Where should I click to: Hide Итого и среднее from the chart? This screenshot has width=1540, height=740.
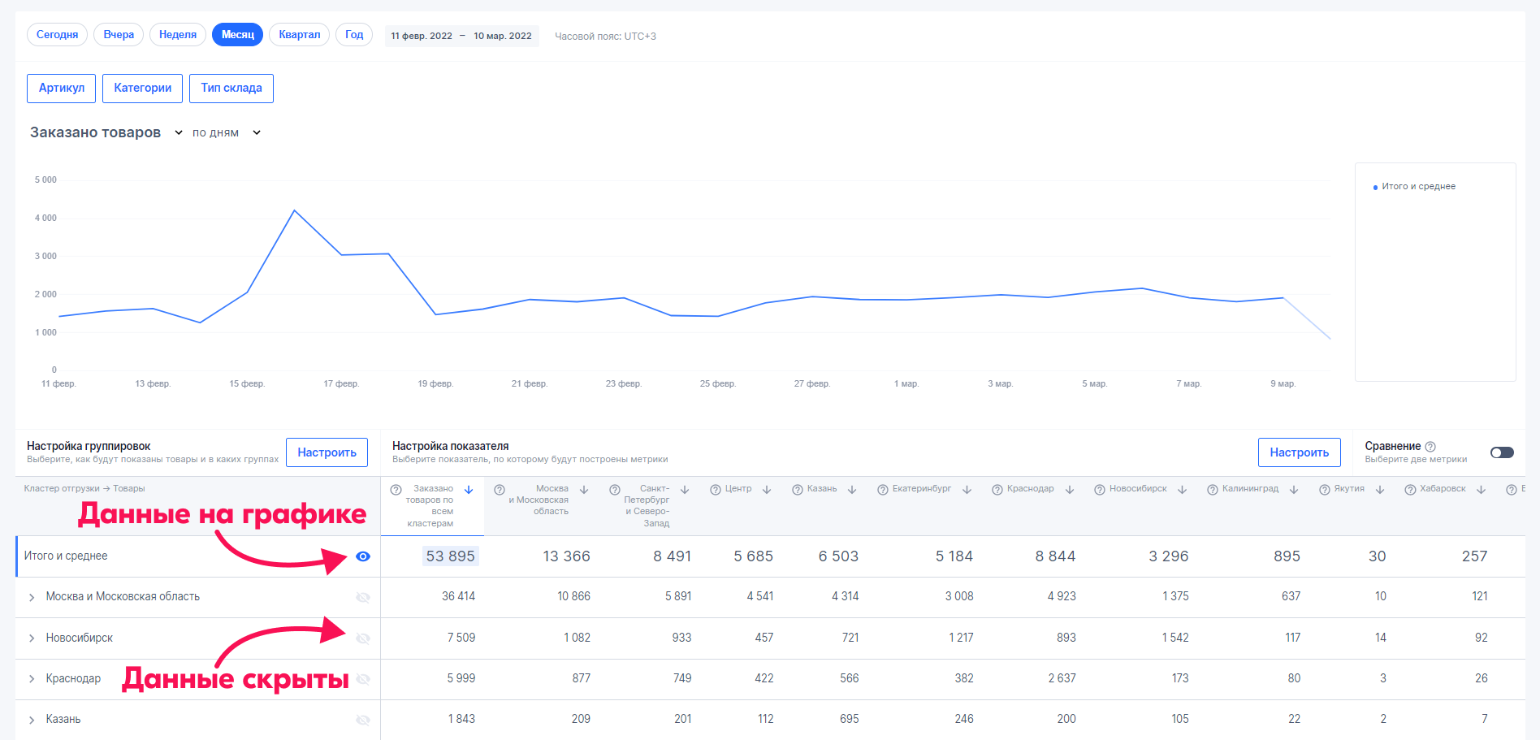tap(363, 556)
